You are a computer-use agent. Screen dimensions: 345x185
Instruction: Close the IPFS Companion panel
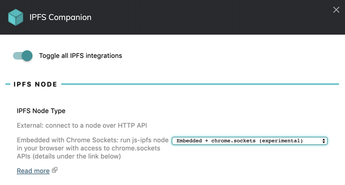[x=336, y=10]
